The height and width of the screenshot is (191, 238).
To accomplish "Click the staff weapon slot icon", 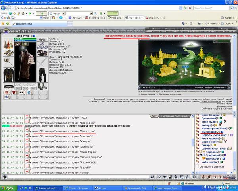I will point(8,62).
